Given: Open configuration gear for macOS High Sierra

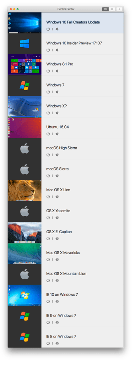Looking at the screenshot, I should [x=57, y=155].
